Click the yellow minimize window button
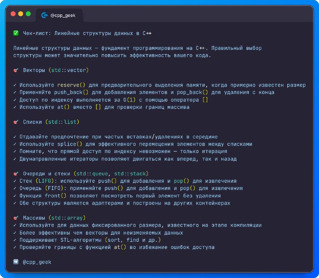The image size is (319, 278). (21, 14)
